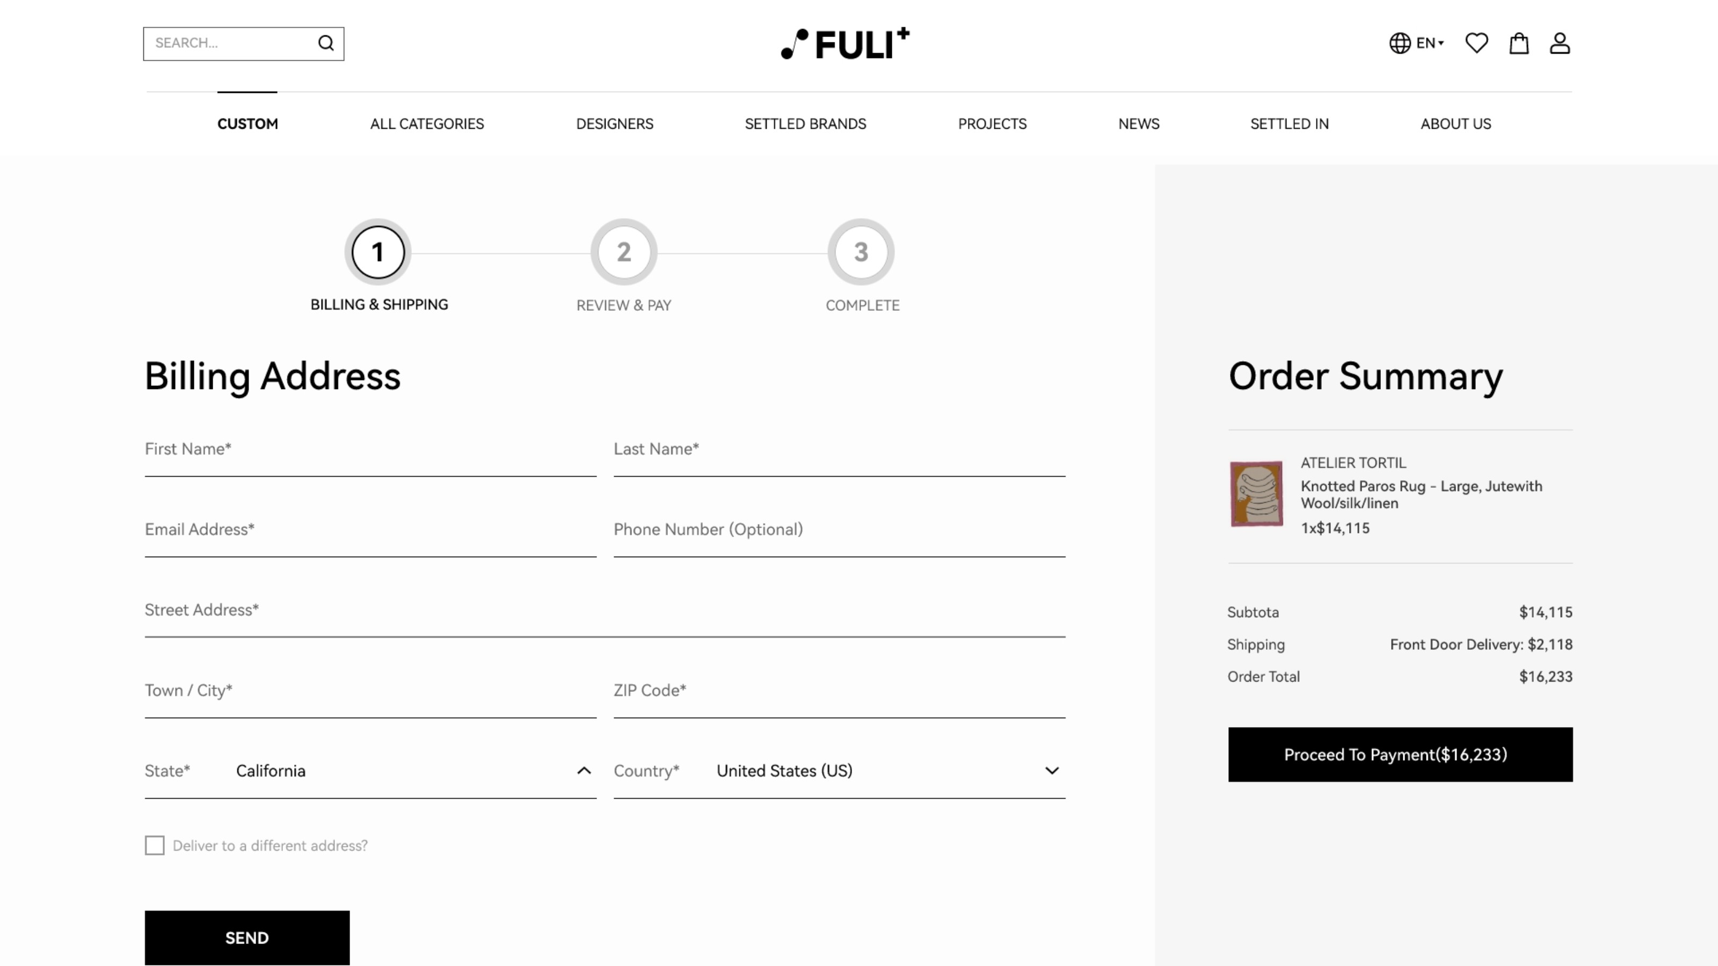
Task: Click Proceed To Payment button
Action: [1400, 755]
